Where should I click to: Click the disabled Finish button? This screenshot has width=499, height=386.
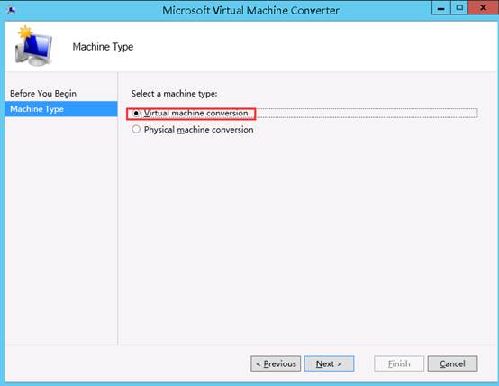coord(399,363)
